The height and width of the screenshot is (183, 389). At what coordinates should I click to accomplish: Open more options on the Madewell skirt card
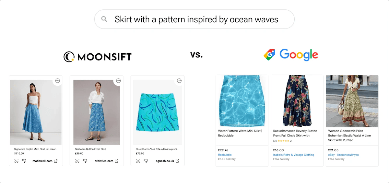(58, 81)
